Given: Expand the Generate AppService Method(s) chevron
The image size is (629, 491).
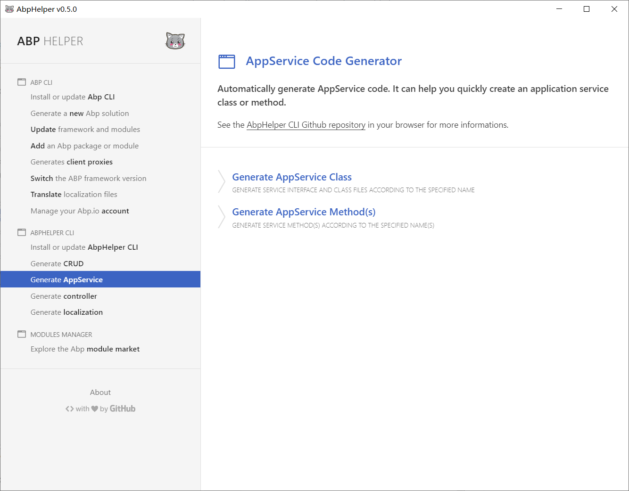Looking at the screenshot, I should coord(222,217).
